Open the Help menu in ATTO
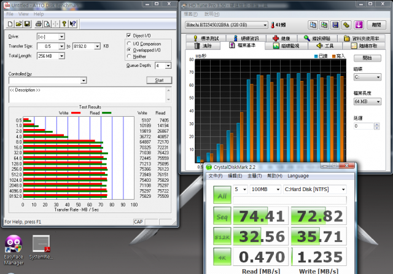 point(39,14)
